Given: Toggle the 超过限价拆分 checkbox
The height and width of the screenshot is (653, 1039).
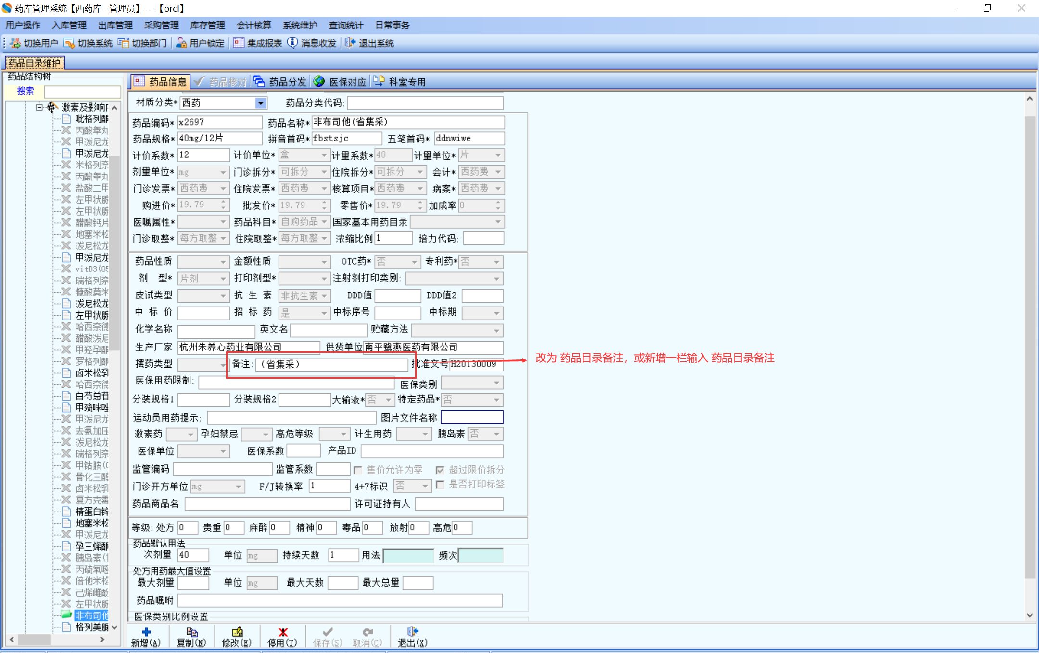Looking at the screenshot, I should point(440,470).
